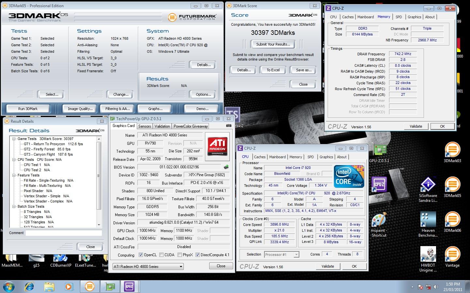Collapse the Game Tests tree node
The image size is (470, 293).
(x=14, y=139)
